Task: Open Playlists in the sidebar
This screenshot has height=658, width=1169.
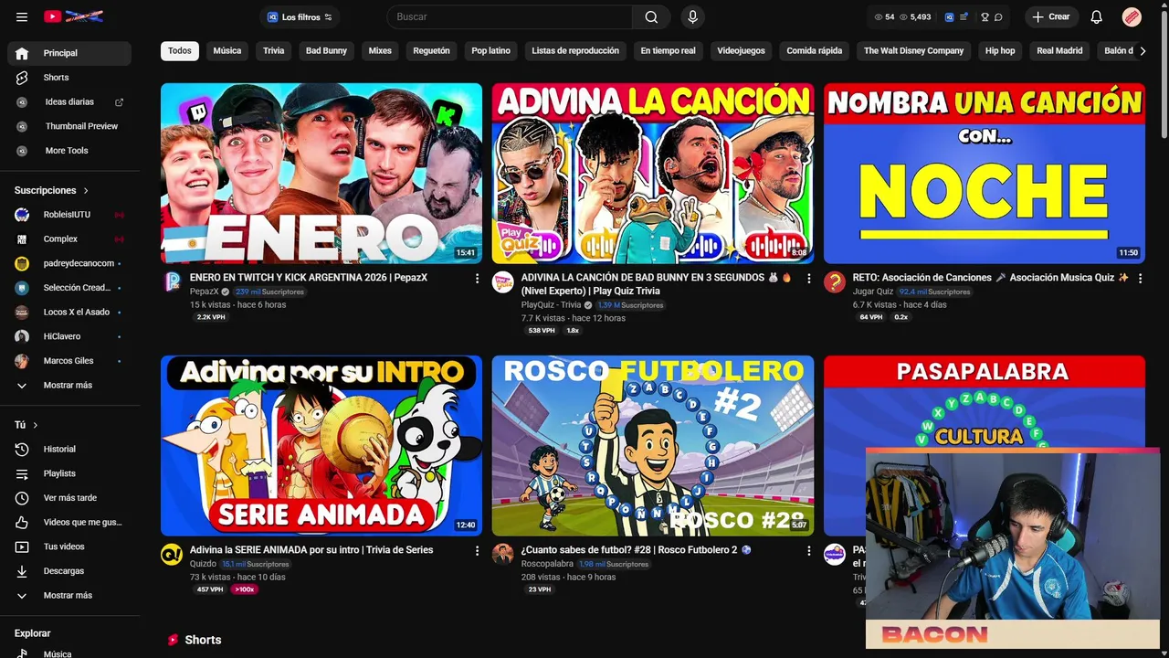Action: pyautogui.click(x=69, y=473)
